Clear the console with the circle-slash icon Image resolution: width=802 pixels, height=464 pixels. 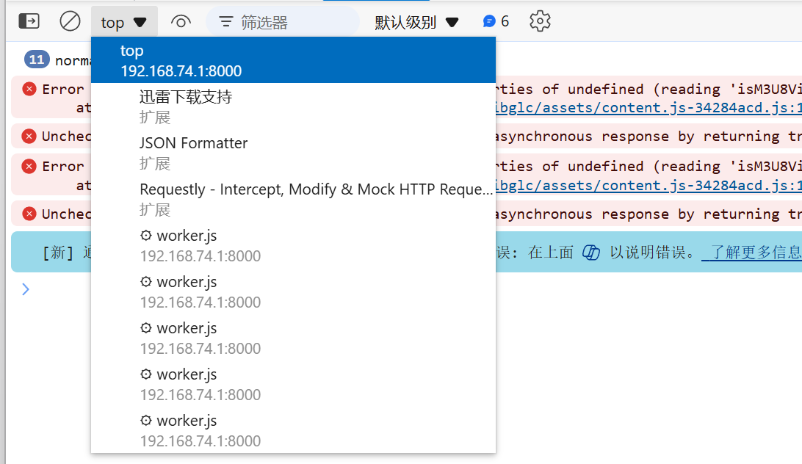(x=70, y=21)
